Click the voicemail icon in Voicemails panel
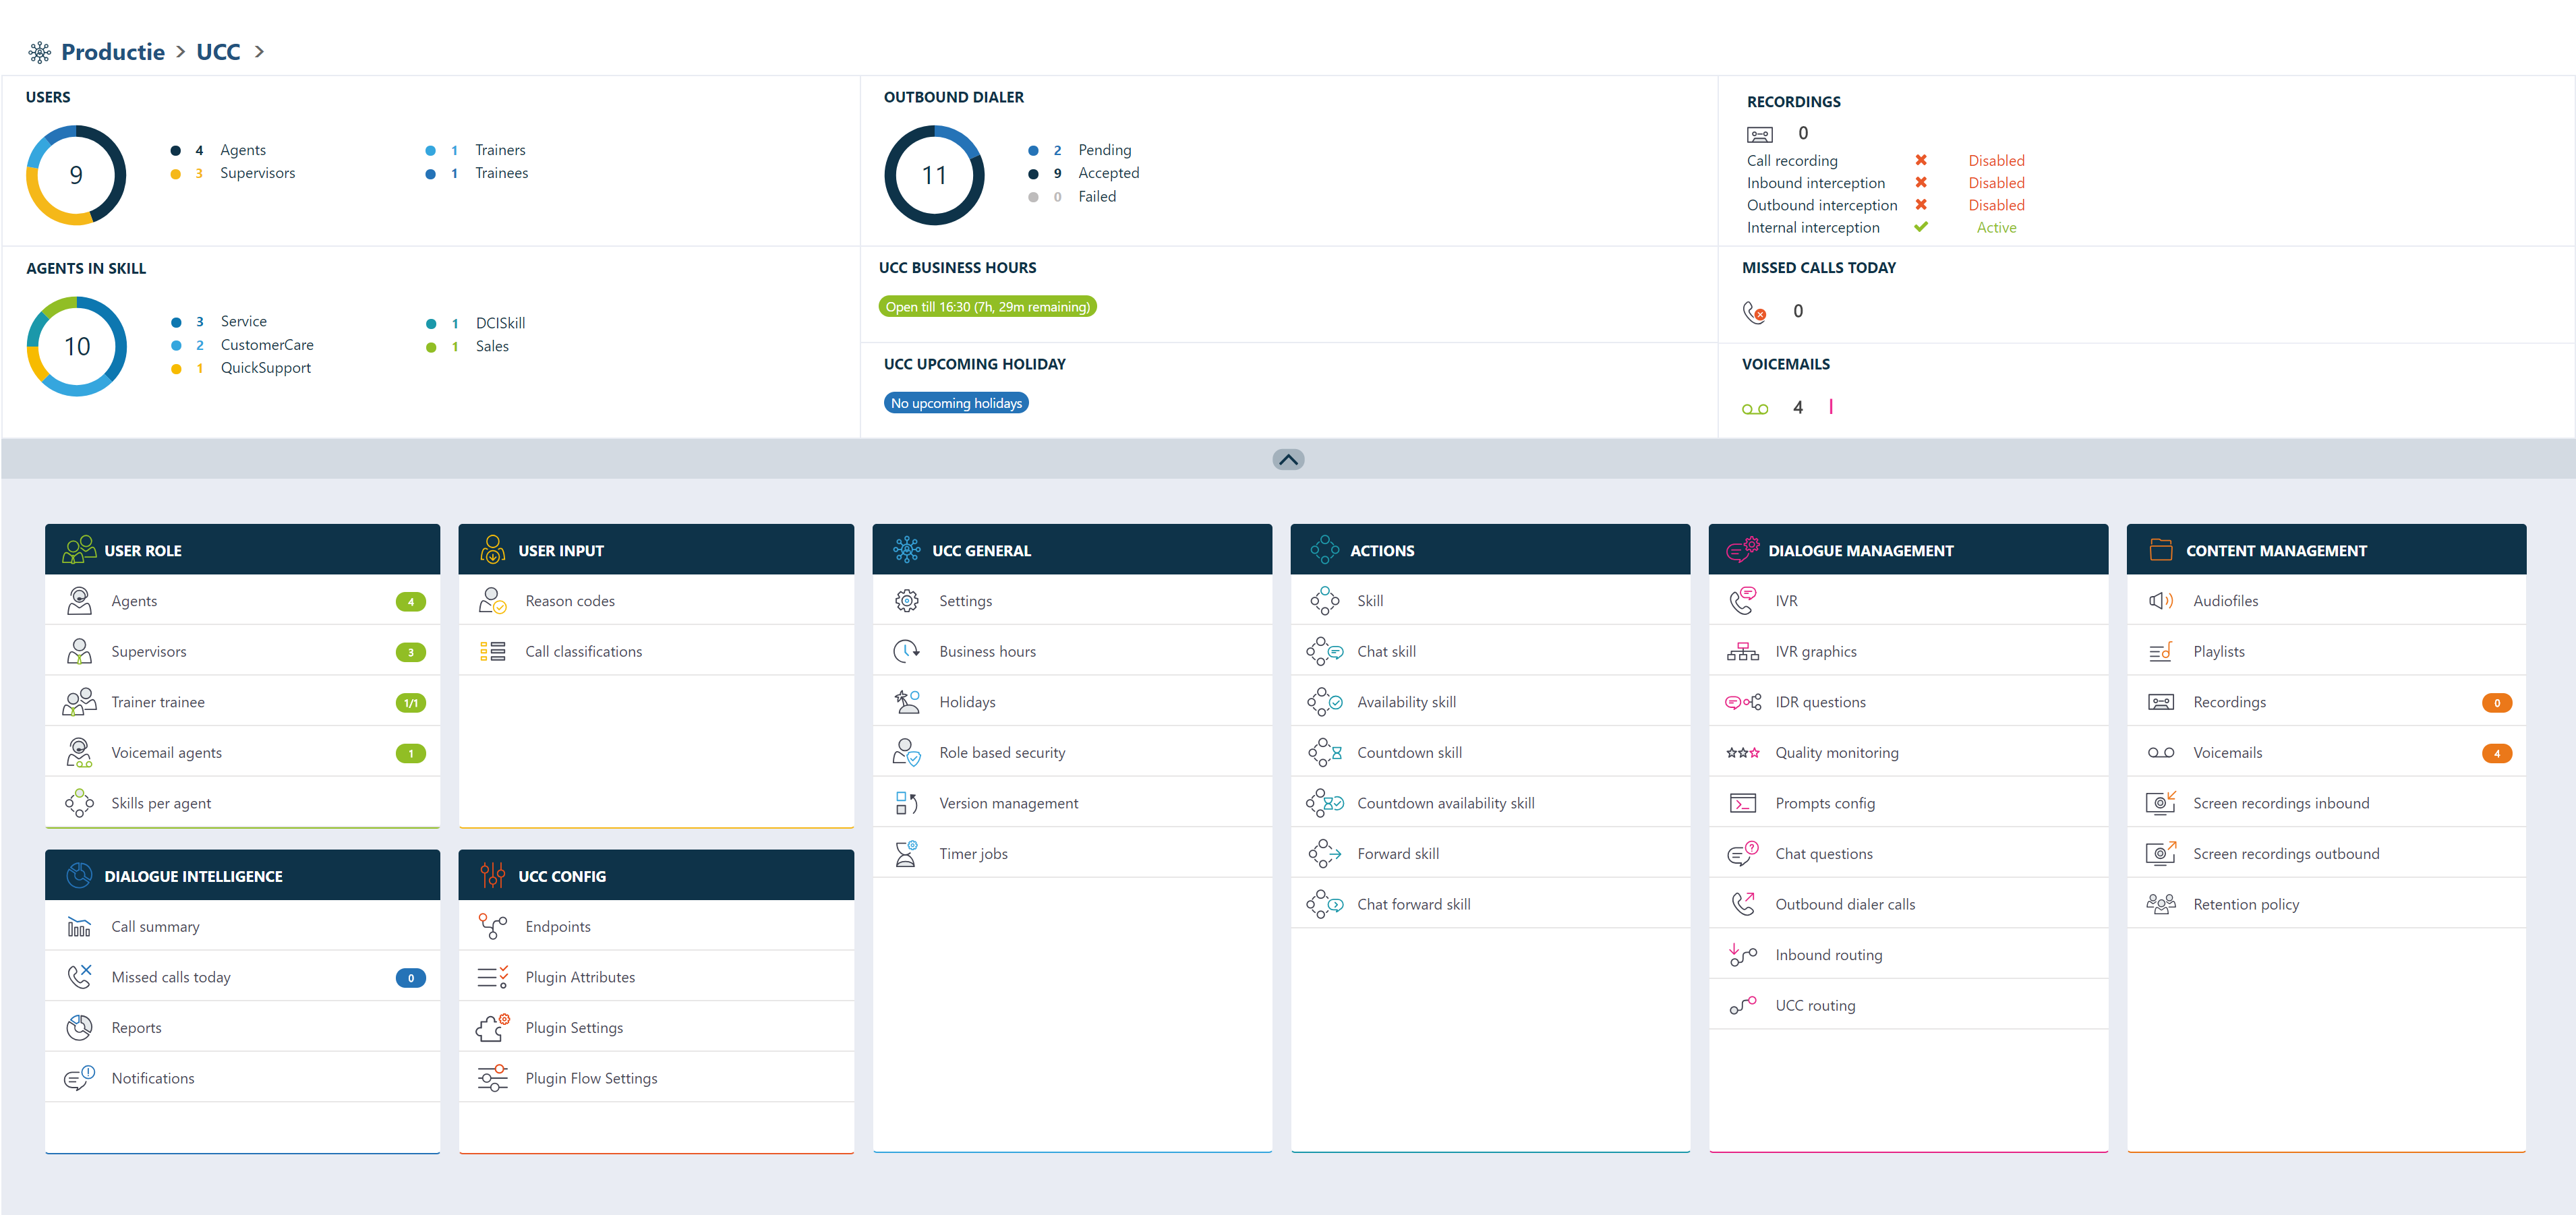2576x1215 pixels. 1755,408
